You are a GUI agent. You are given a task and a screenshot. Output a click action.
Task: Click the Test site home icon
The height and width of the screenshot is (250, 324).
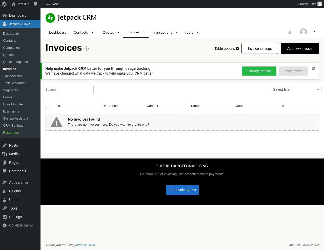(13, 4)
